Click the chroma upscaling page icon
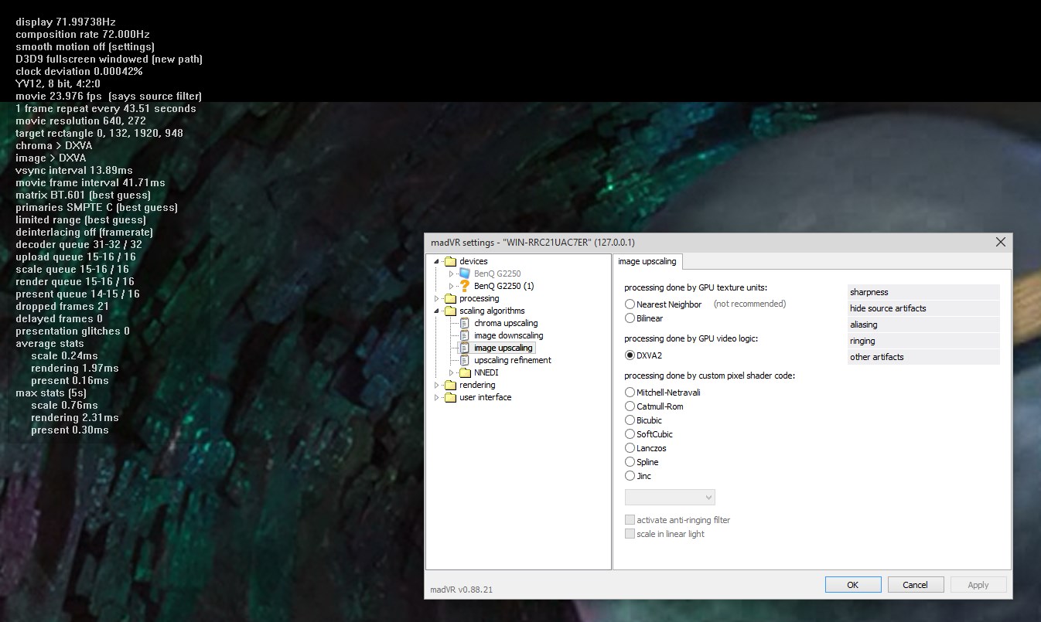Screen dimensions: 1041x622 click(465, 323)
